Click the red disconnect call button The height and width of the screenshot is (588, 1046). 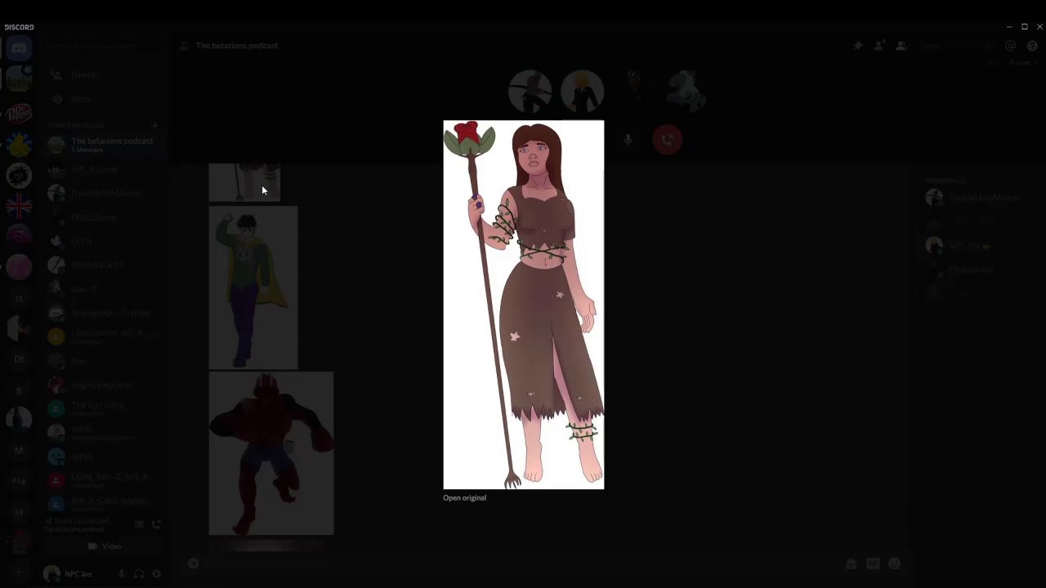668,140
